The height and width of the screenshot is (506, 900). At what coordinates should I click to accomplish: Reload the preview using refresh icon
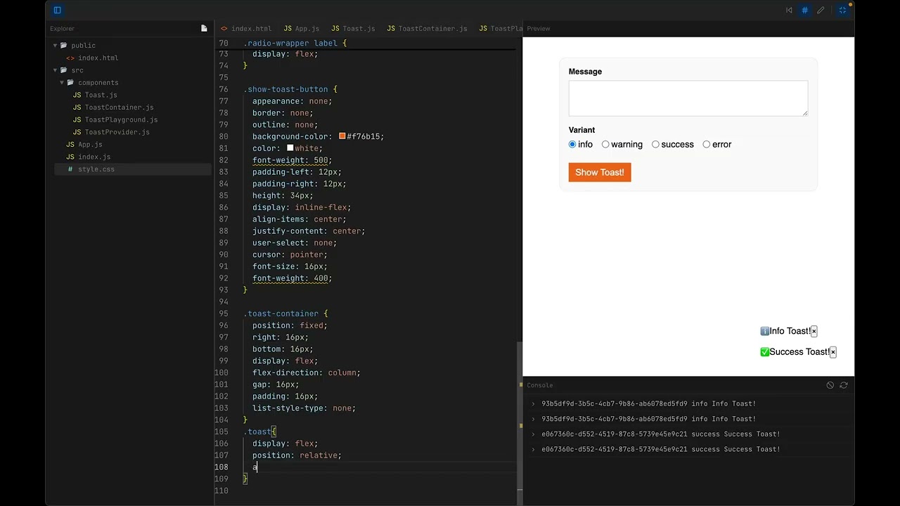pyautogui.click(x=844, y=385)
